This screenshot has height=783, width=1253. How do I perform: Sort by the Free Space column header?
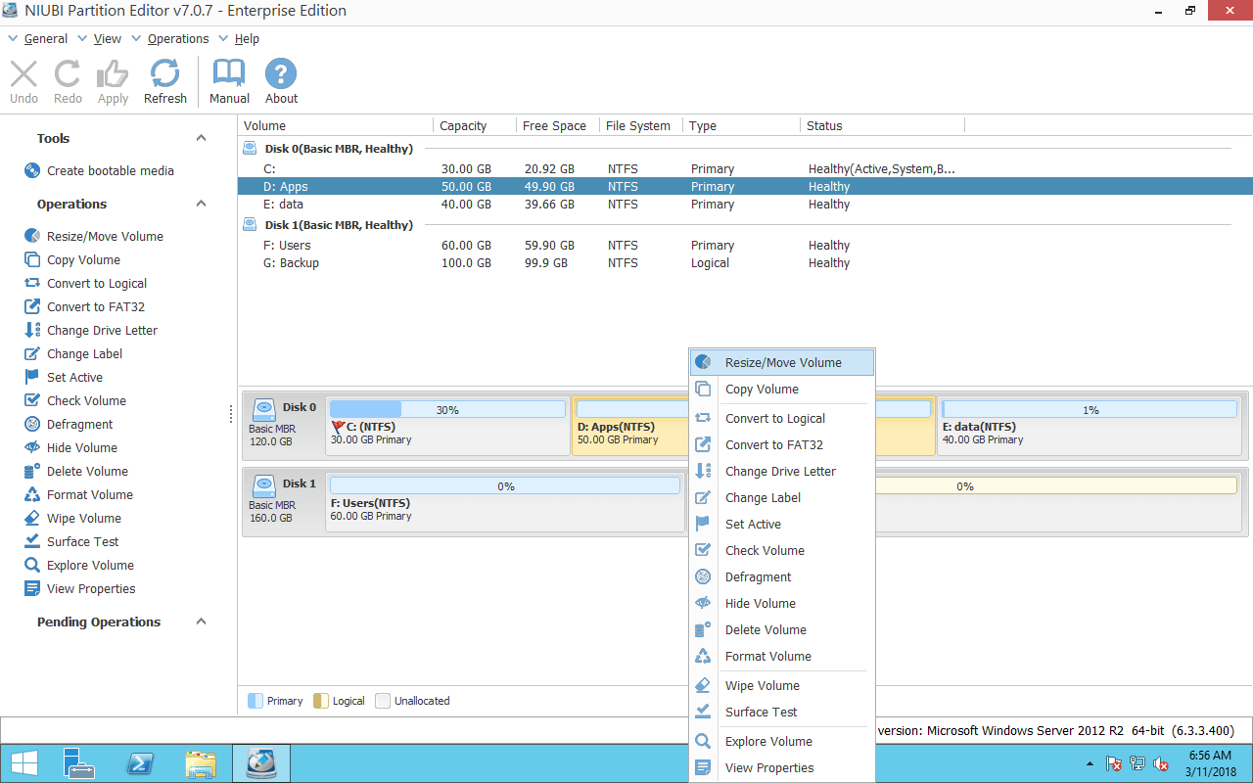click(557, 125)
